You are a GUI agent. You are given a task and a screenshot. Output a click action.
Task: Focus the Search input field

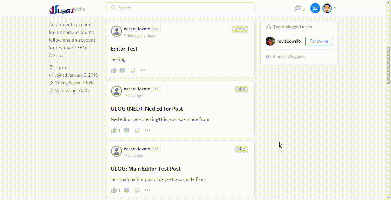click(x=180, y=8)
